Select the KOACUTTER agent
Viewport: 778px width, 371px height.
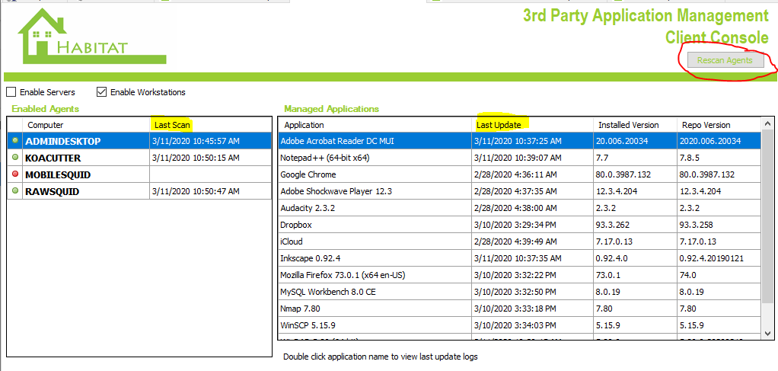(139, 158)
